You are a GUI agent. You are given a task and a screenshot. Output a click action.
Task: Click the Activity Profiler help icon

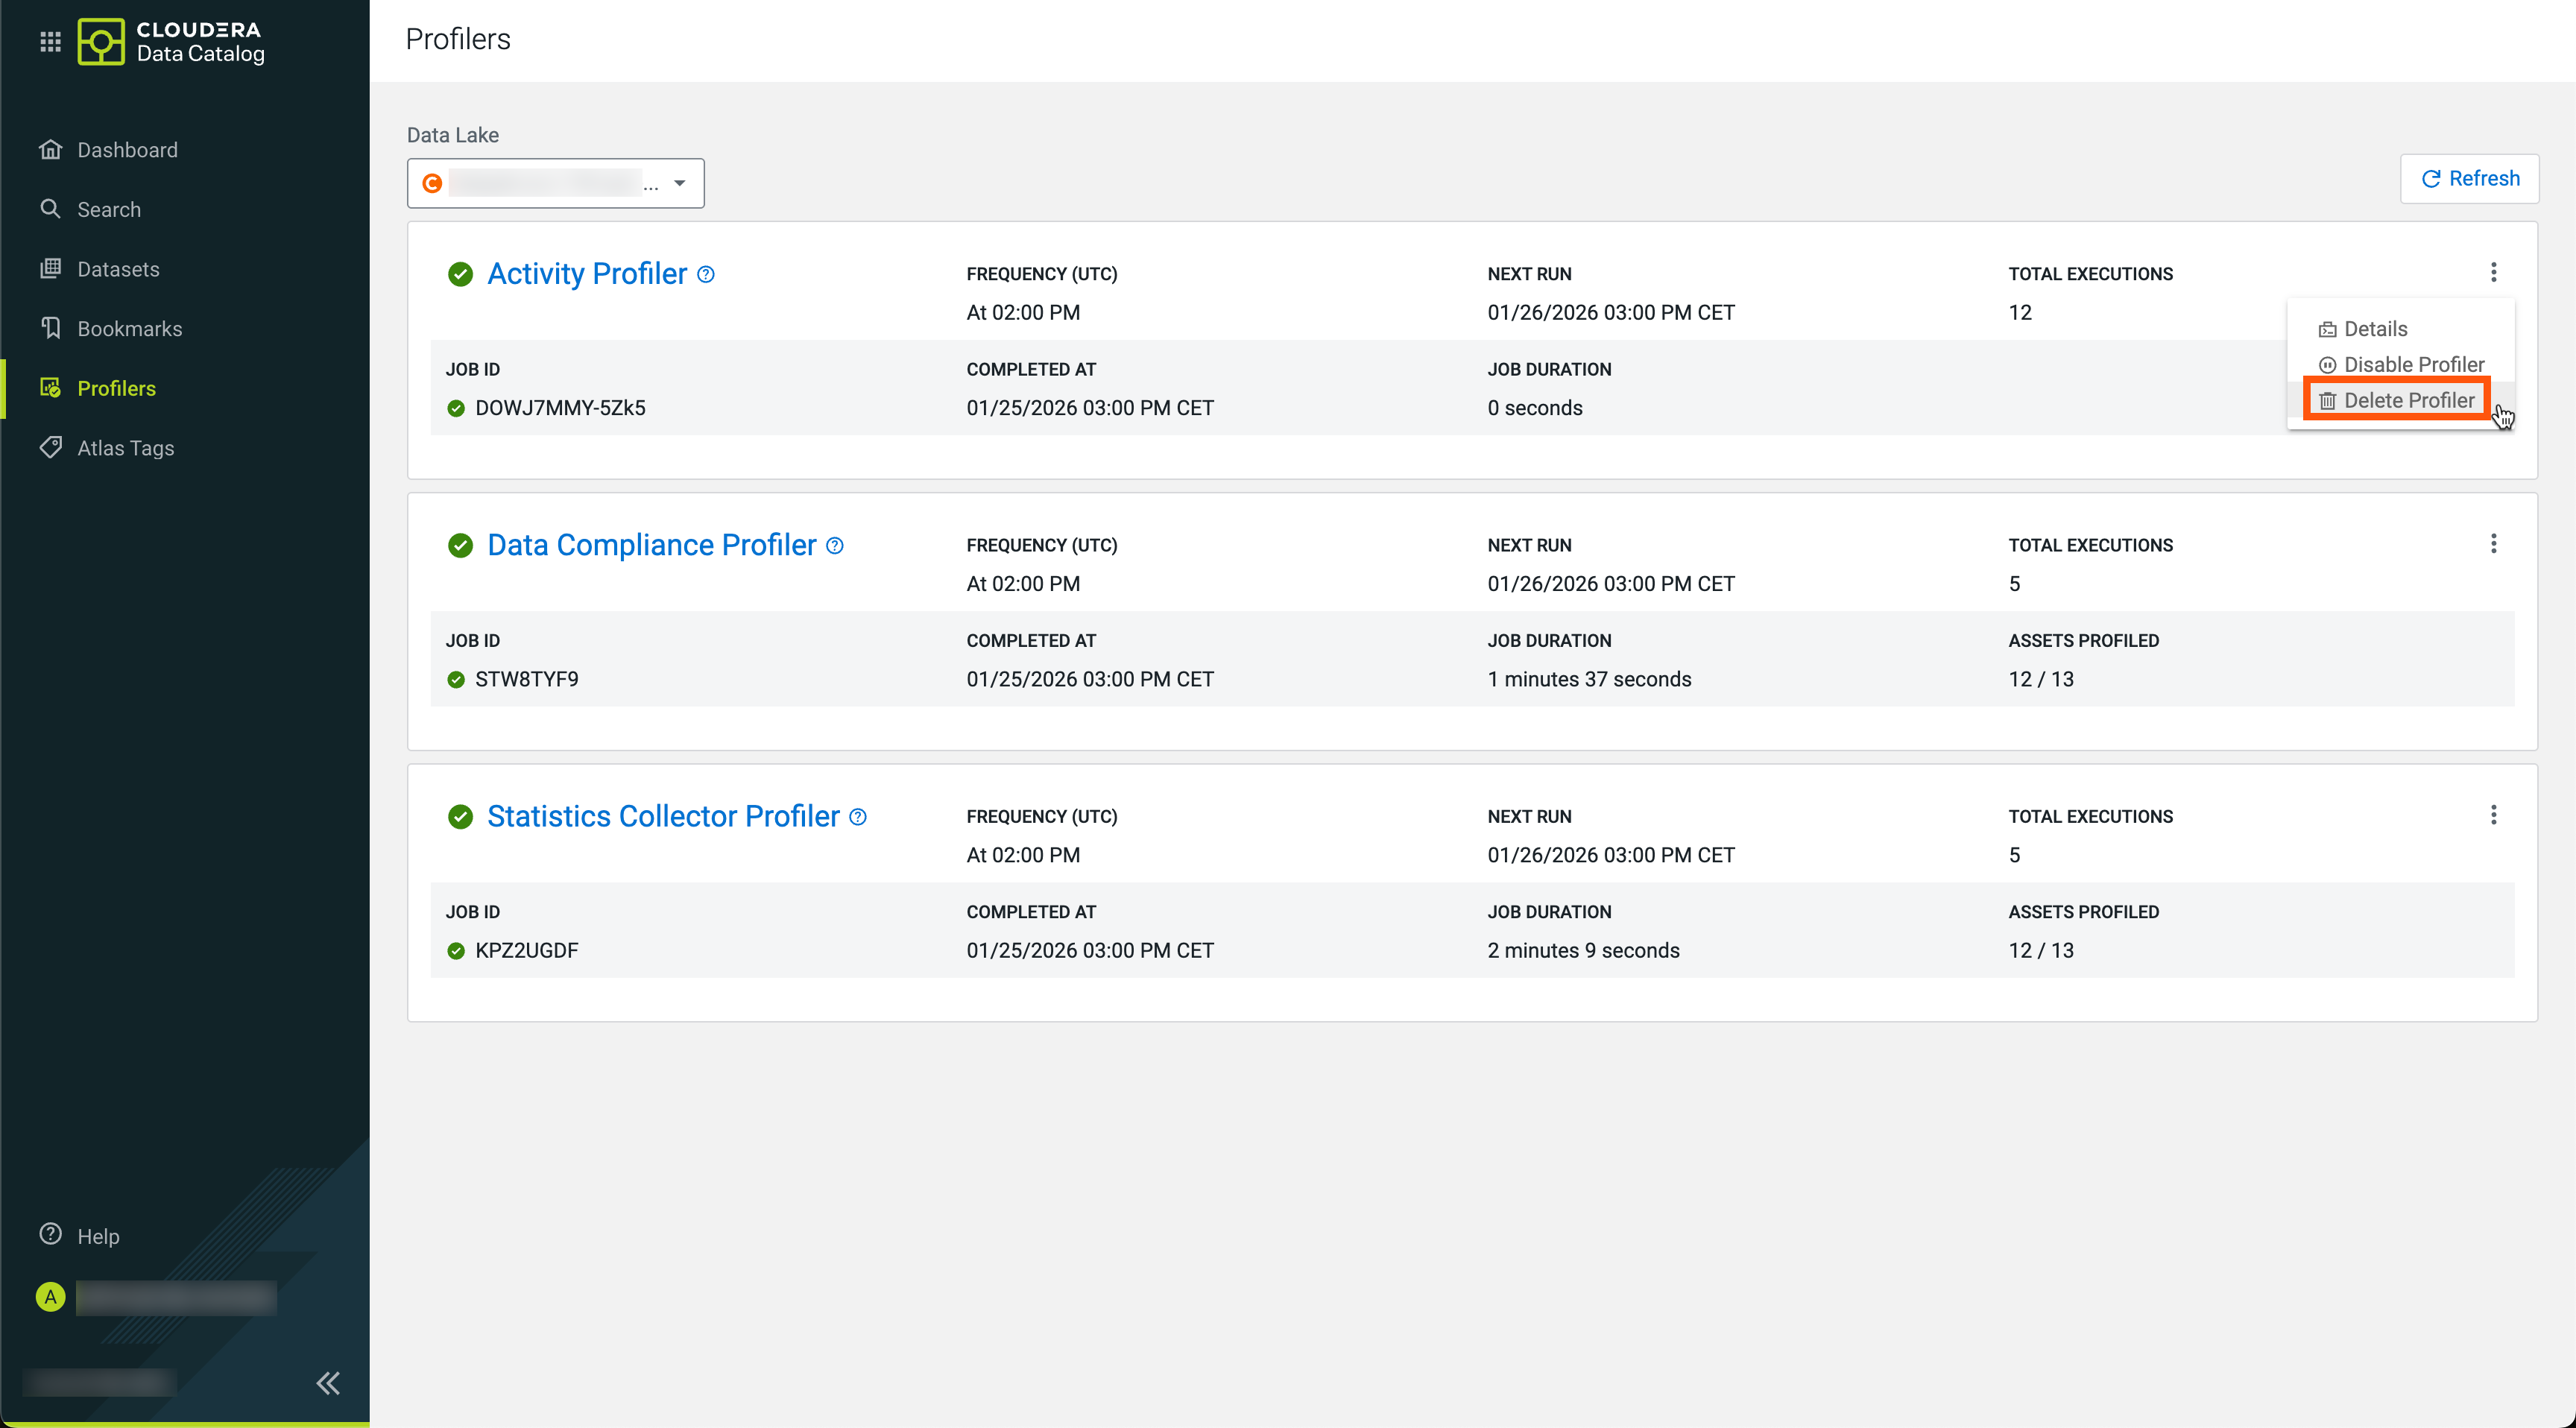706,274
